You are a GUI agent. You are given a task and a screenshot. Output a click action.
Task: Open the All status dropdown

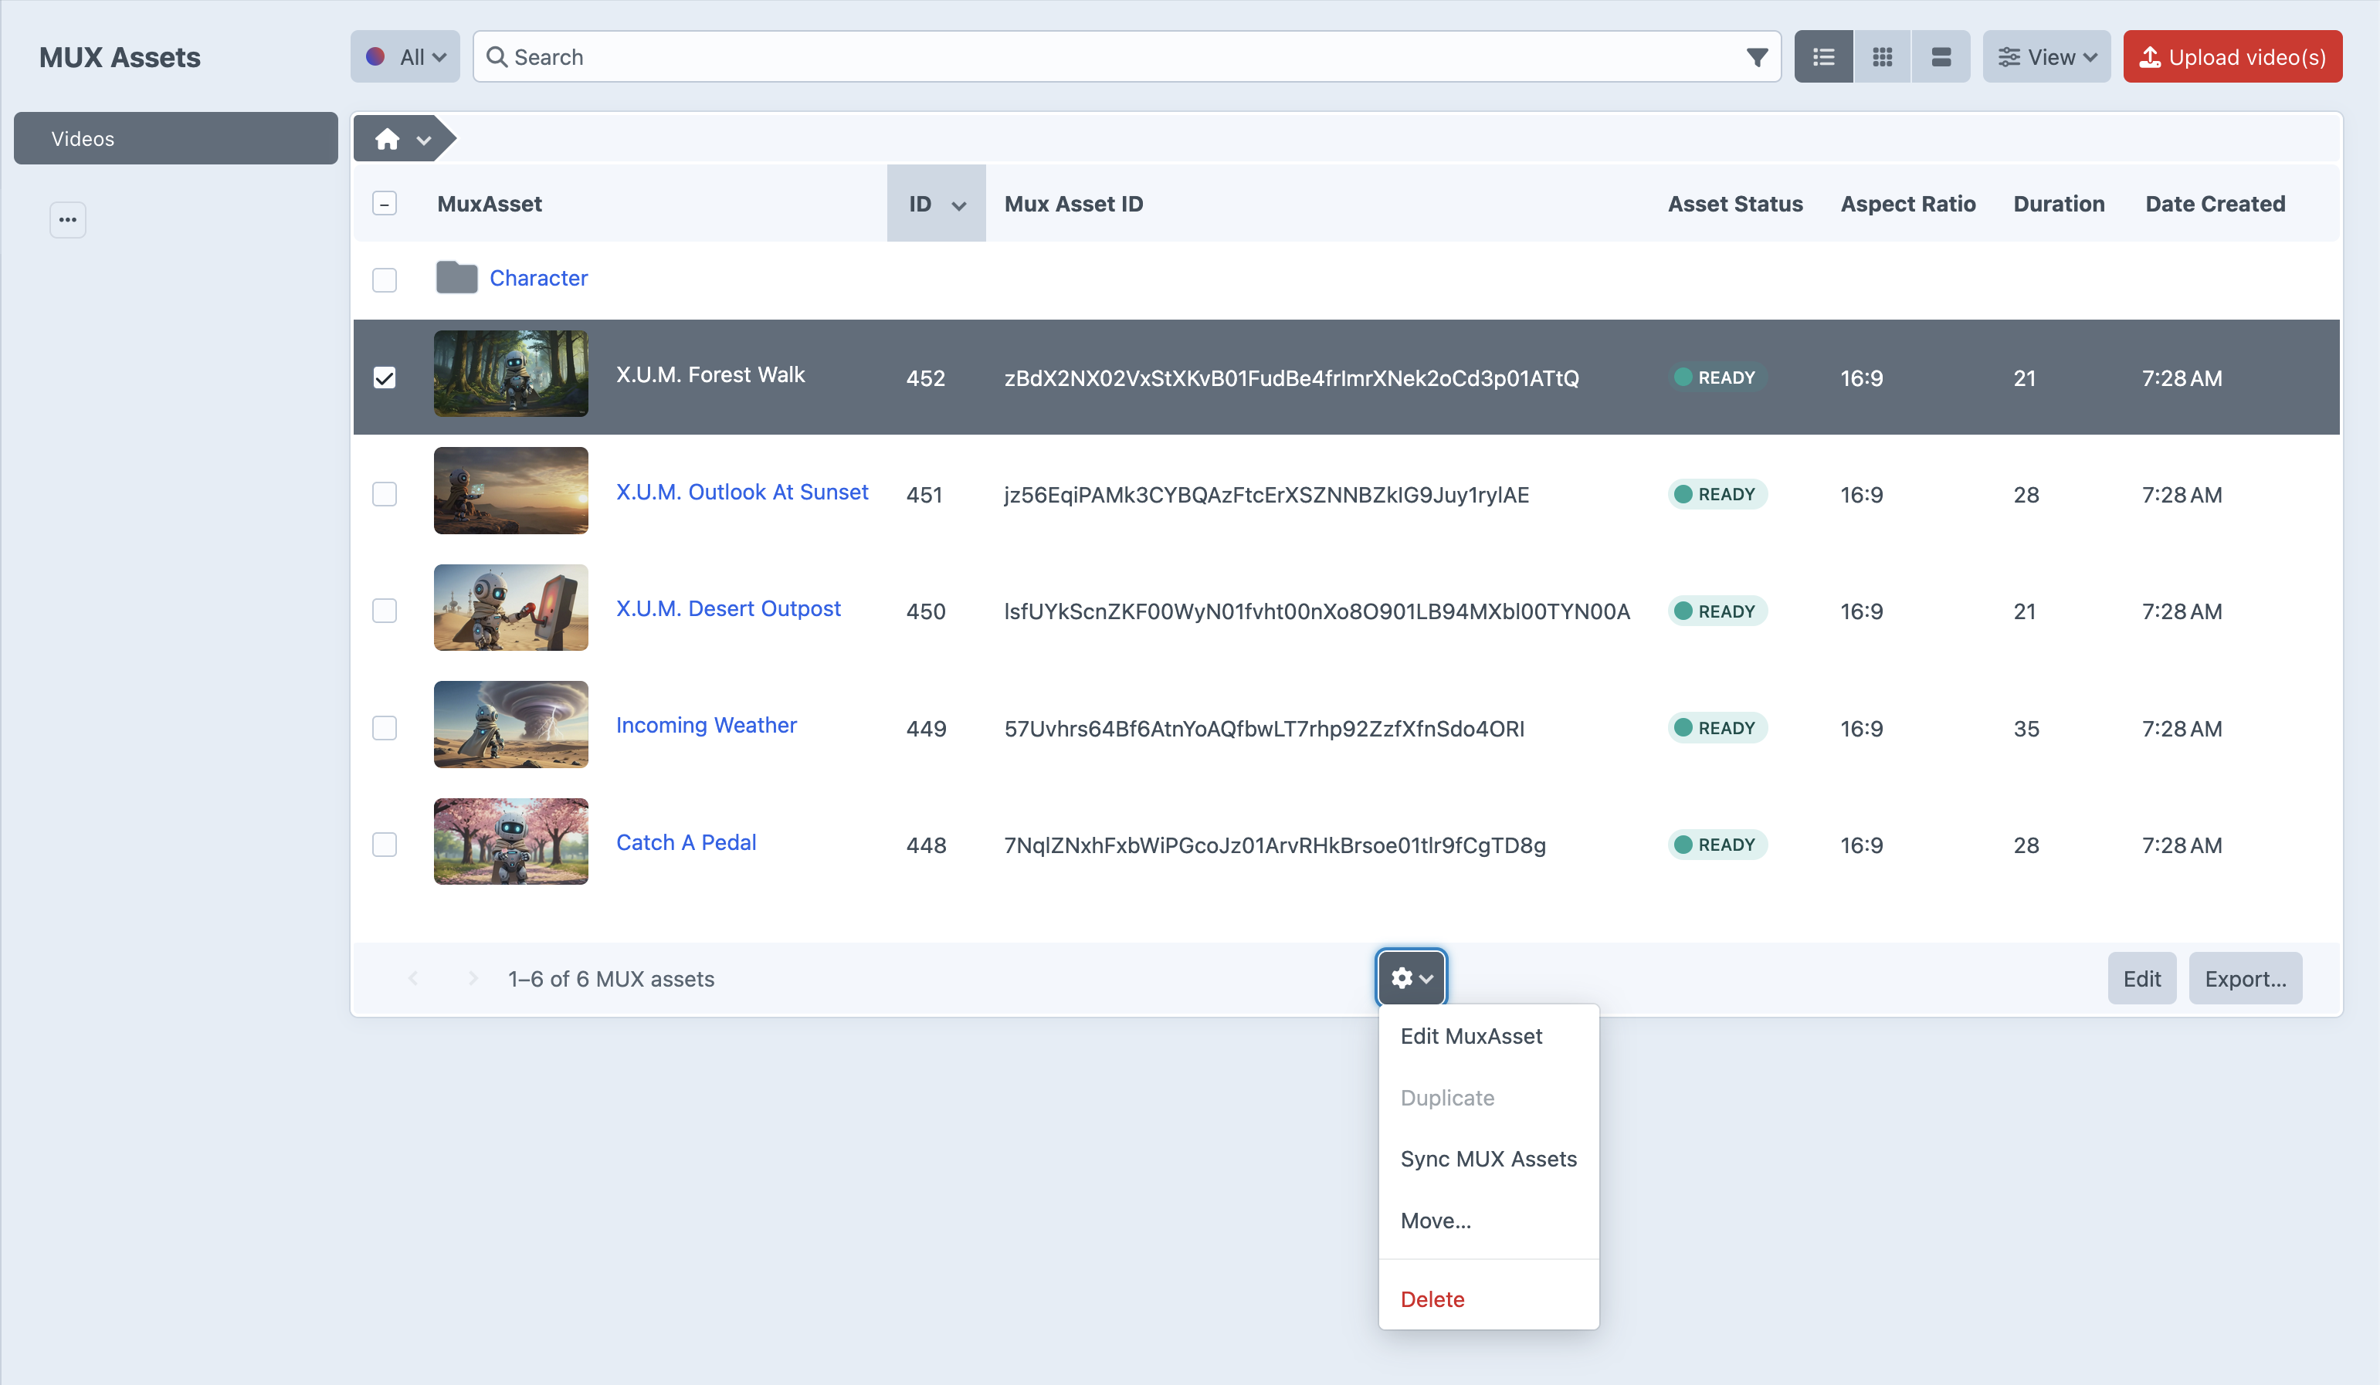pos(405,56)
